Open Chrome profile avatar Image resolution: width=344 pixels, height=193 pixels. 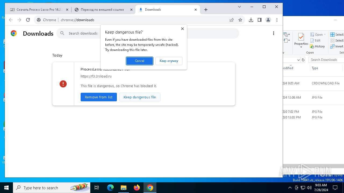coord(268,20)
